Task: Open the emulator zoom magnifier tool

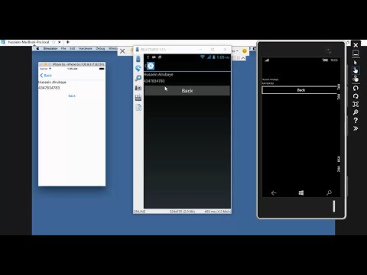Action: 356,112
